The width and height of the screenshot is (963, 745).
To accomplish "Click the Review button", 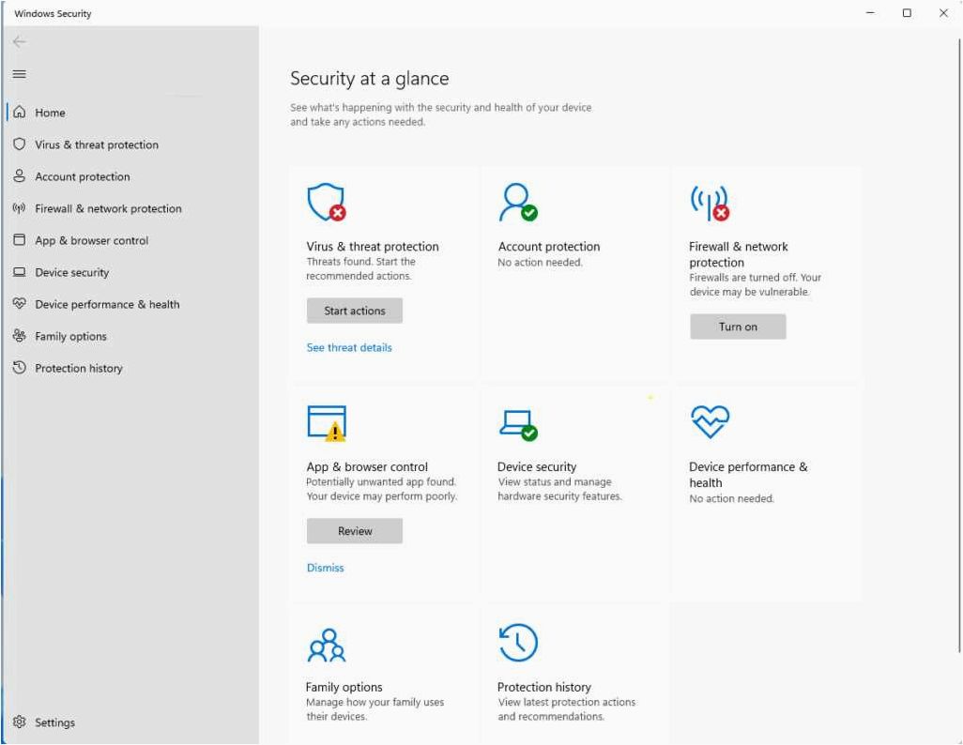I will click(355, 531).
